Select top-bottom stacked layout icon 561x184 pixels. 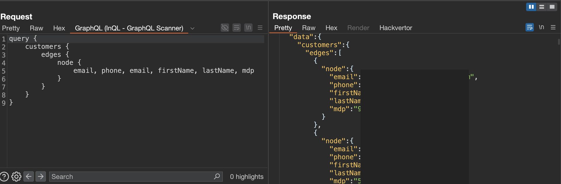pos(541,7)
